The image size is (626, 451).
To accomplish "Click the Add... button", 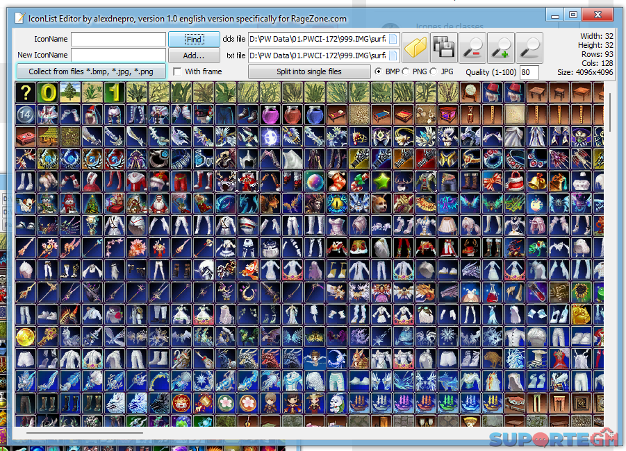I will coord(194,56).
